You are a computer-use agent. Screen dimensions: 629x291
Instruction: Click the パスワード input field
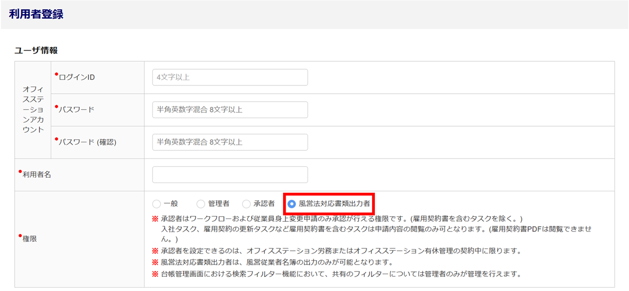click(230, 110)
